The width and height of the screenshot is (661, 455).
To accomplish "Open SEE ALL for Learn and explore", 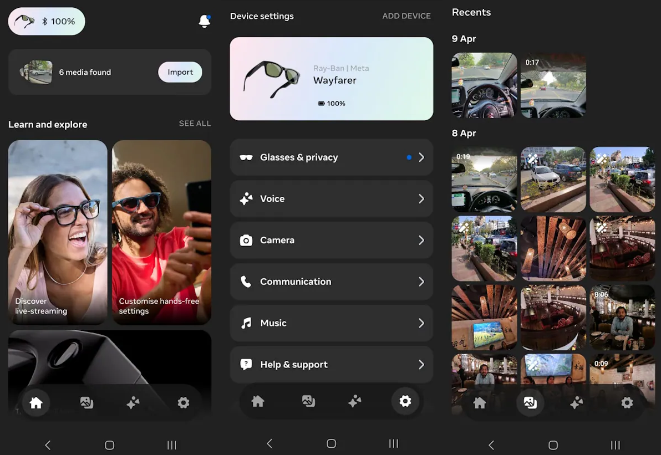I will point(195,124).
